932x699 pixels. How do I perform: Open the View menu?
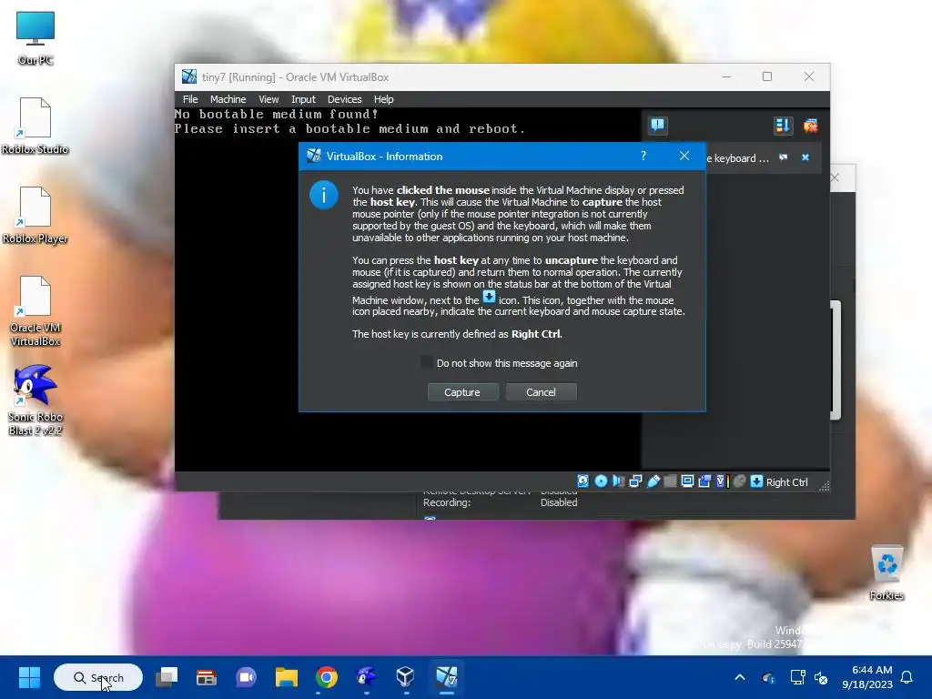268,99
